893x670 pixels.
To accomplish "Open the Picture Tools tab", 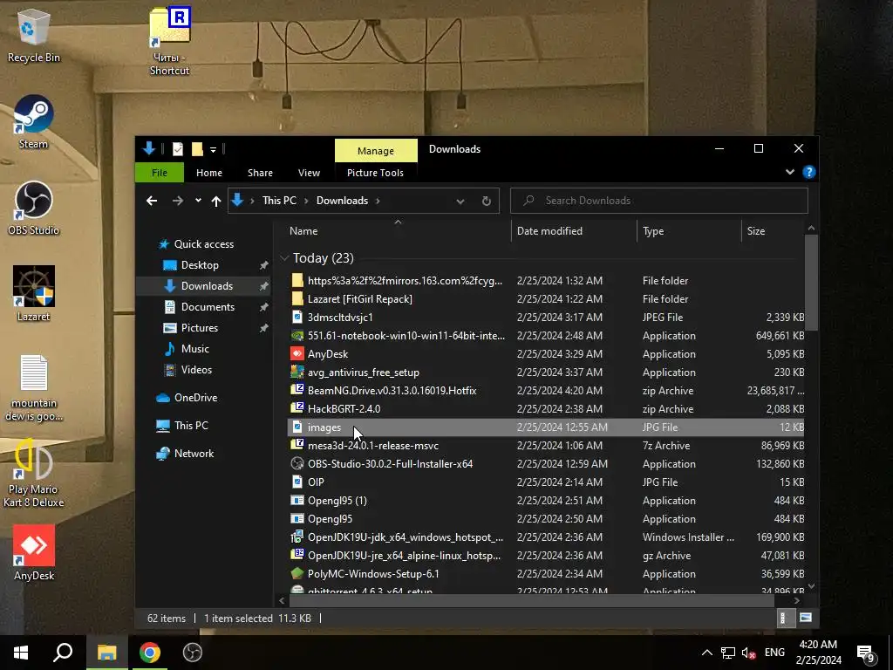I will [x=375, y=173].
